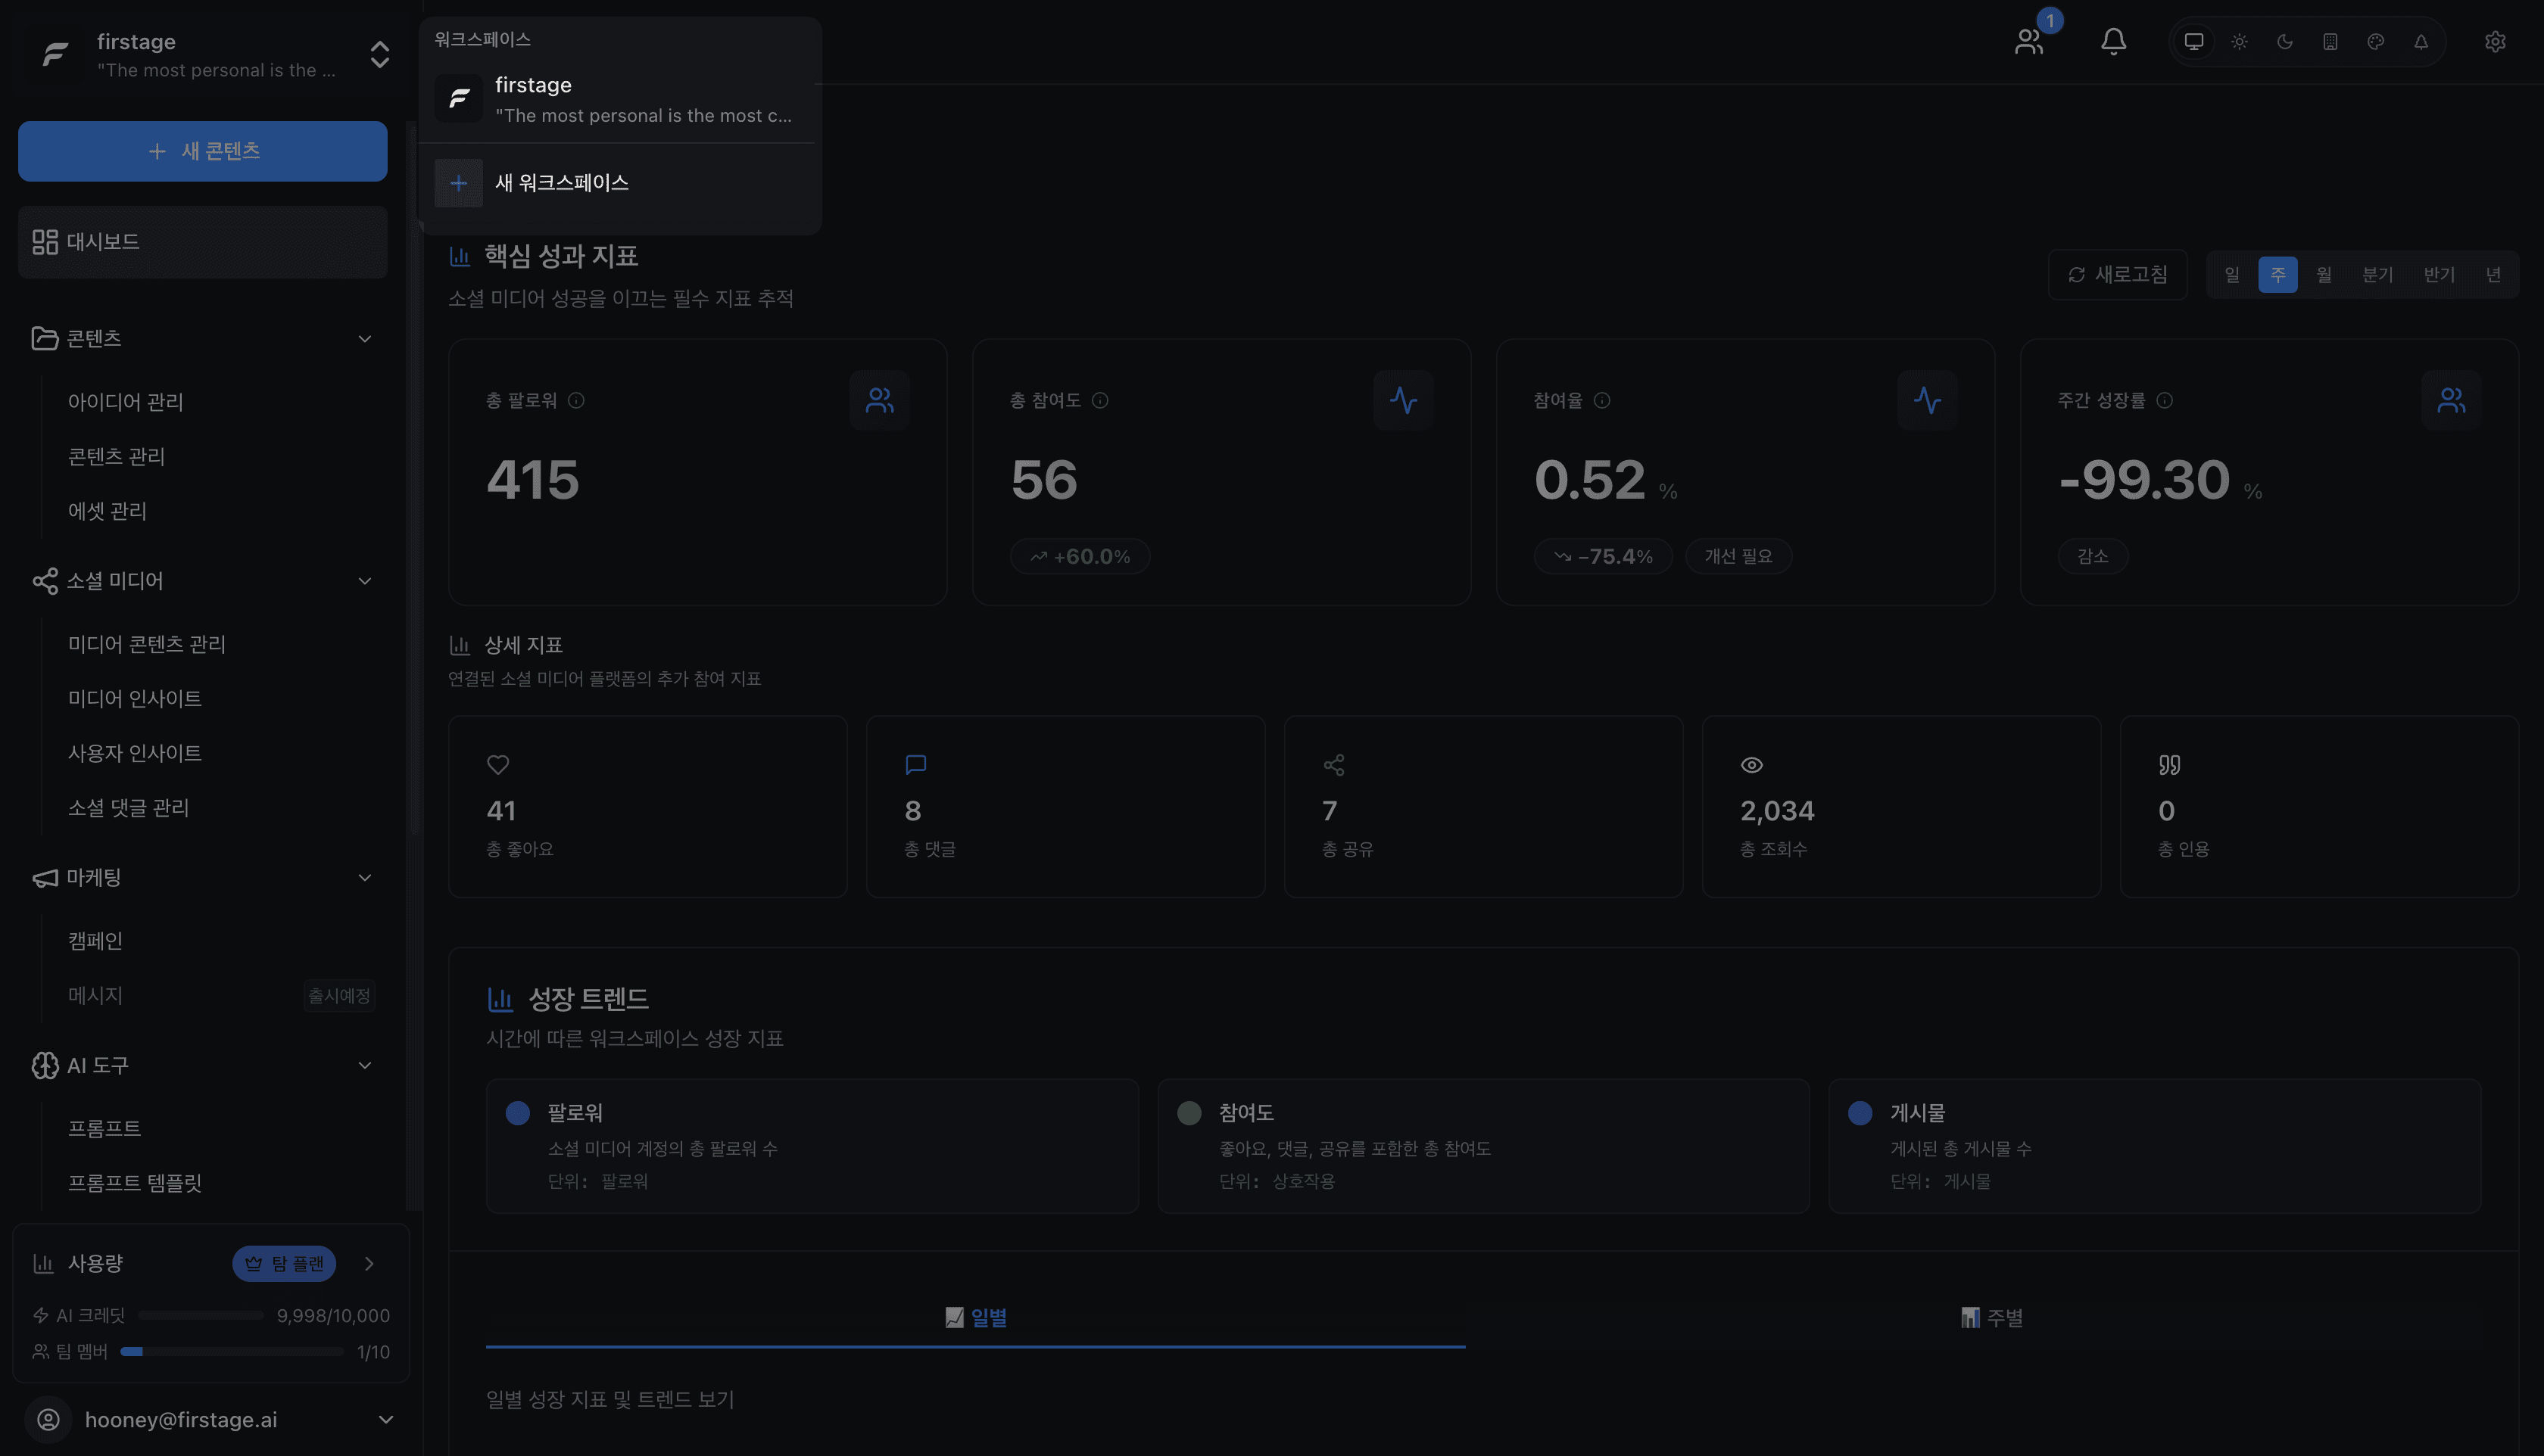Open the notifications bell
The width and height of the screenshot is (2544, 1456).
pyautogui.click(x=2113, y=41)
